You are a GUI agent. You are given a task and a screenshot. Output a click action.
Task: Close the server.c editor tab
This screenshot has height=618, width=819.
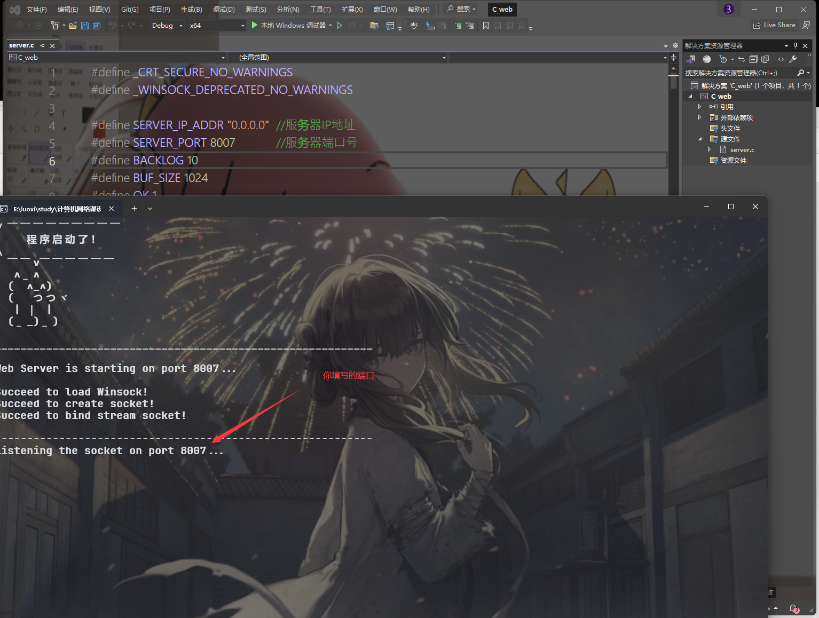pos(52,45)
